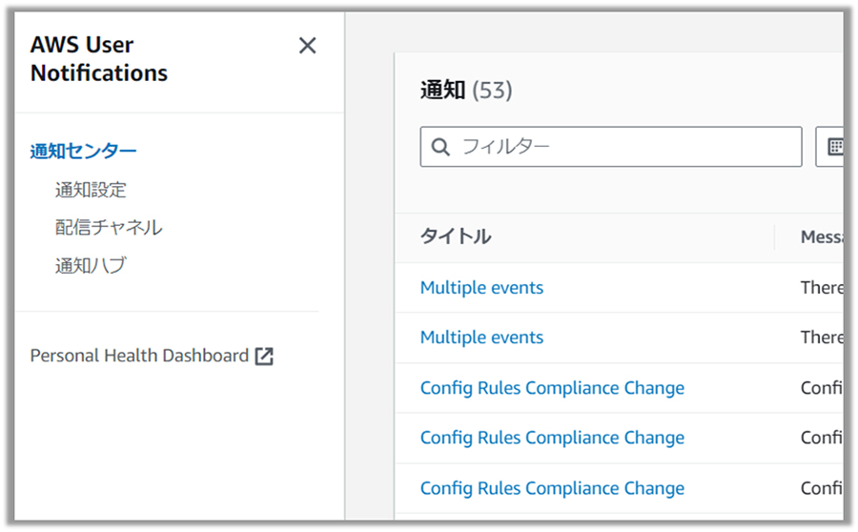This screenshot has height=532, width=858.
Task: Open first Config Rules Compliance Change link
Action: [x=552, y=388]
